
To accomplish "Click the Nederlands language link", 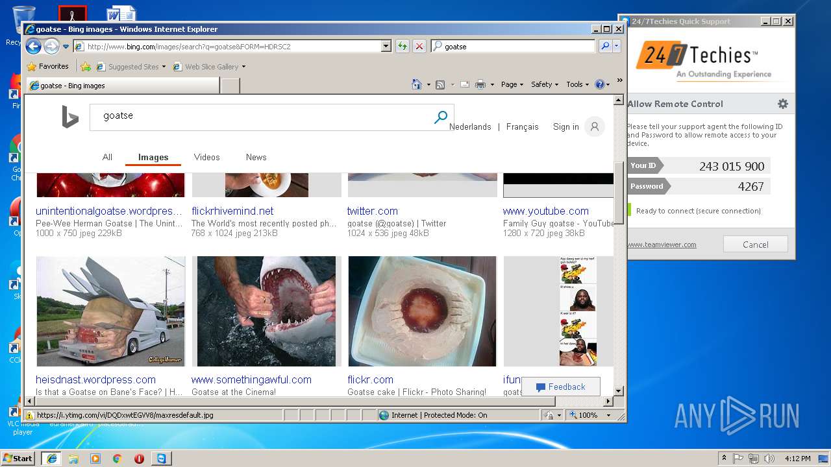I will (470, 126).
